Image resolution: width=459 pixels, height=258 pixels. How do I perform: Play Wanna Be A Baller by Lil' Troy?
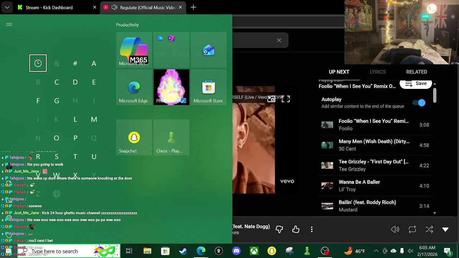[x=376, y=186]
